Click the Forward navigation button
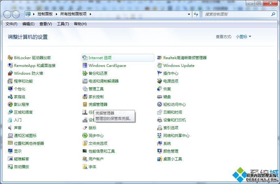Viewport: 280px width, 184px height. coord(16,14)
